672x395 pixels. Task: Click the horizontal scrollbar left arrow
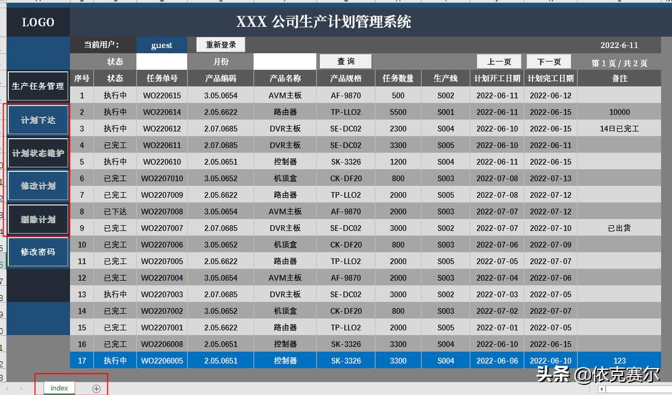click(602, 388)
